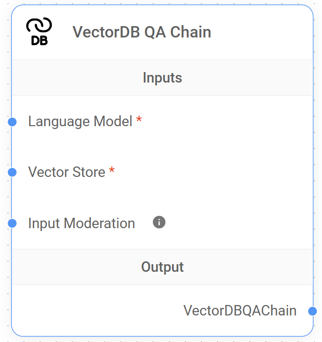
Task: Select the Vector Store input connector dot
Action: coord(12,172)
